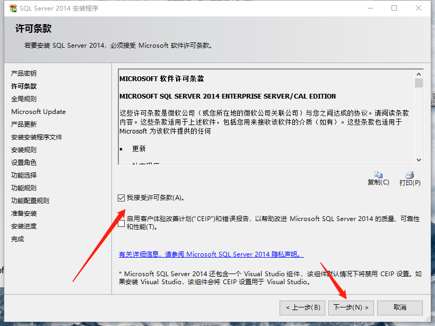The width and height of the screenshot is (435, 326).
Task: Click the Copy (复制) icon
Action: tap(378, 174)
